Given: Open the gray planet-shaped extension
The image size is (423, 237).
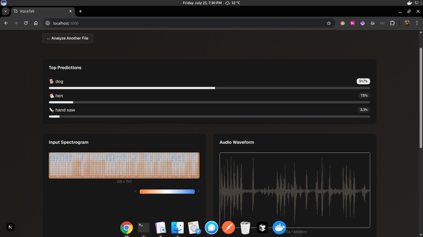Looking at the screenshot, I should 373,23.
